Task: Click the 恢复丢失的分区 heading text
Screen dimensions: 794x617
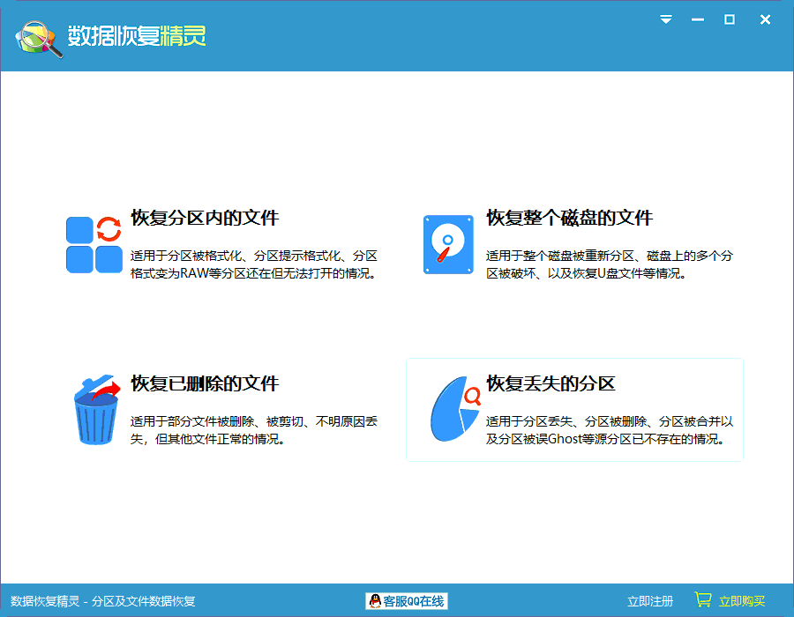Action: click(x=553, y=381)
